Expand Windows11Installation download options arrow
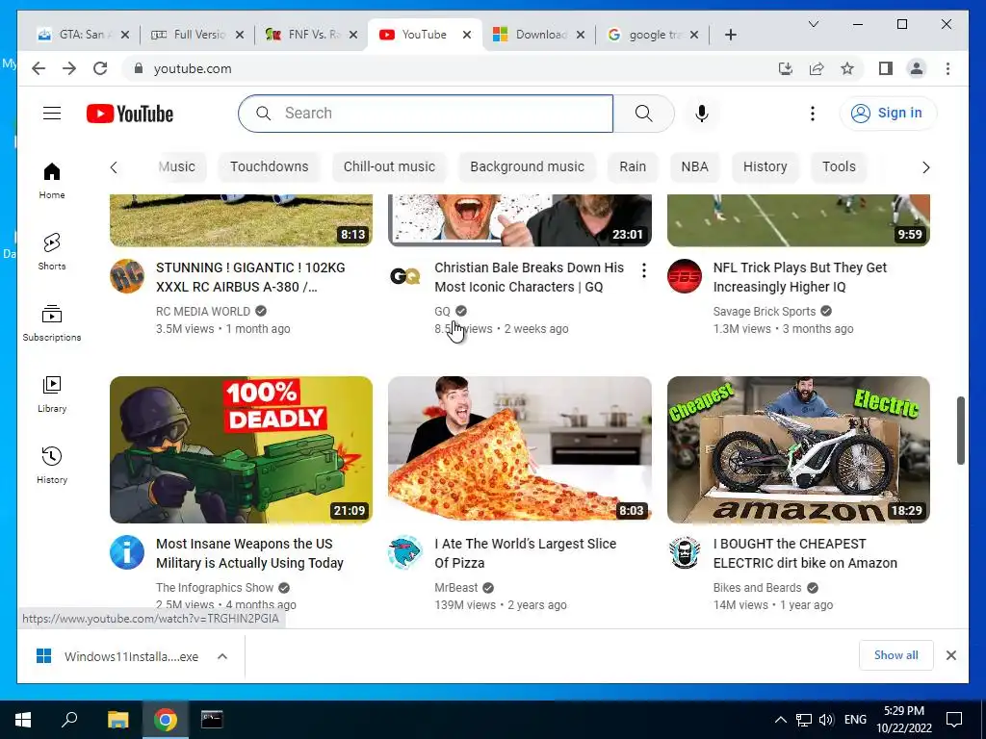Image resolution: width=986 pixels, height=739 pixels. [222, 656]
